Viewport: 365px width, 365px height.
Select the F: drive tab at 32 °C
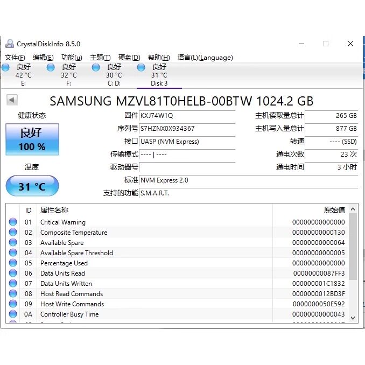pyautogui.click(x=68, y=75)
